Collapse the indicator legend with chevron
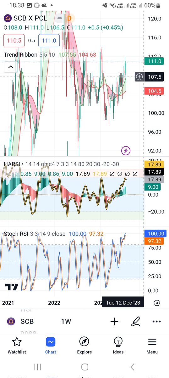 click(x=10, y=67)
